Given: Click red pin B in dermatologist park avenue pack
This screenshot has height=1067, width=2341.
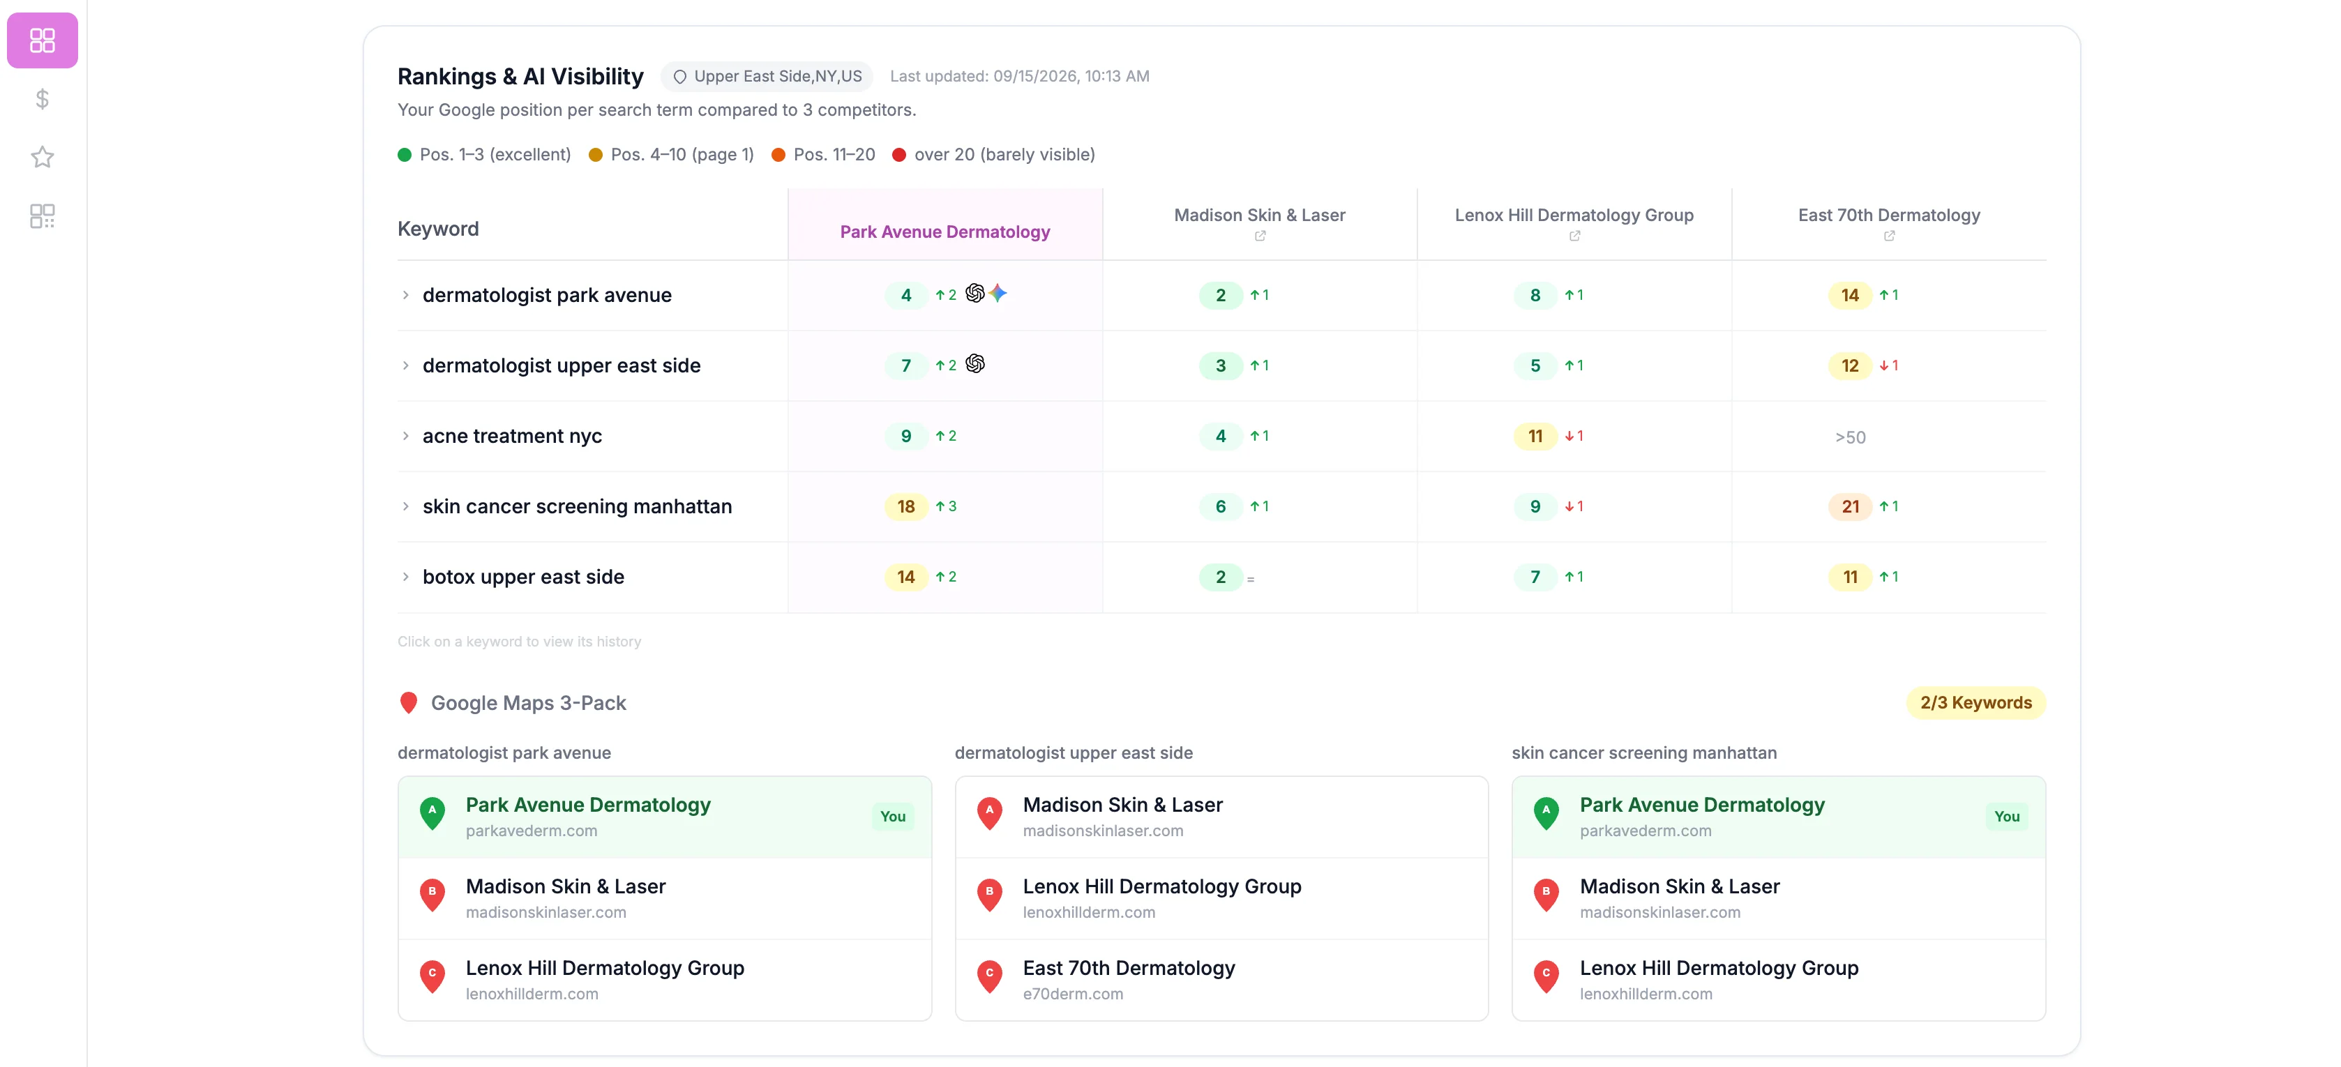Looking at the screenshot, I should (432, 895).
